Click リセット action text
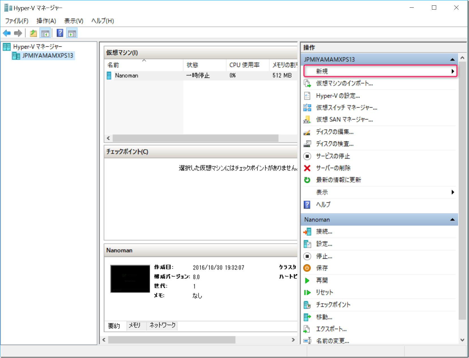The height and width of the screenshot is (358, 469). point(324,293)
